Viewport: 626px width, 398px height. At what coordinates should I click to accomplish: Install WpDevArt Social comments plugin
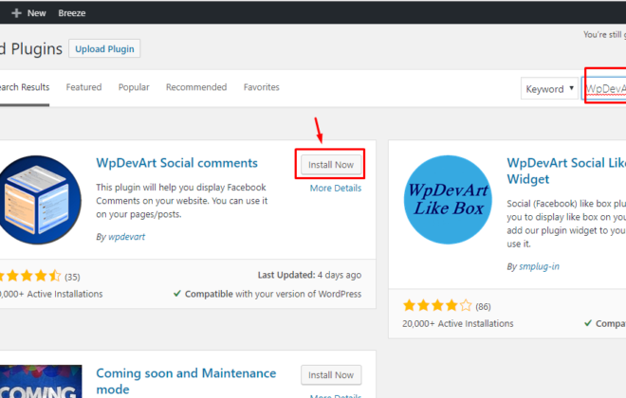click(x=331, y=165)
